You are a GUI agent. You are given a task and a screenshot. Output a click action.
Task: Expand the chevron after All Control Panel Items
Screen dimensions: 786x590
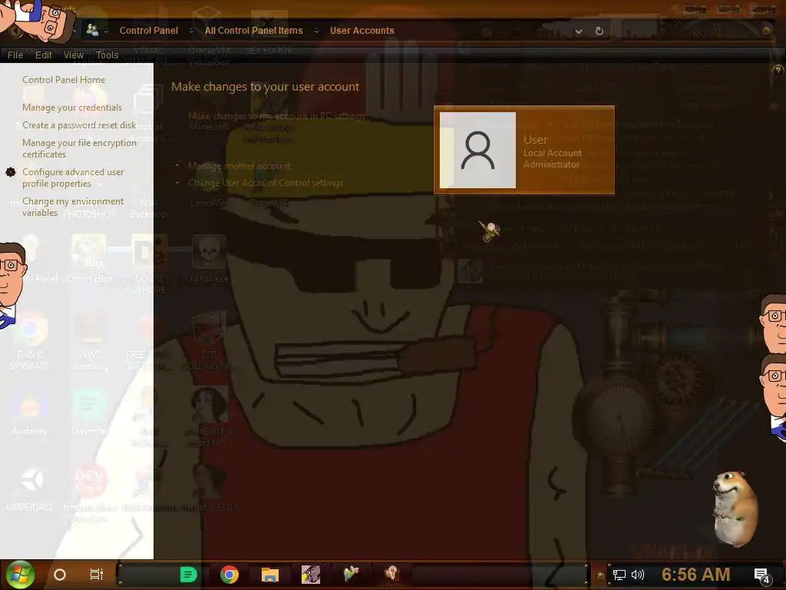coord(316,31)
